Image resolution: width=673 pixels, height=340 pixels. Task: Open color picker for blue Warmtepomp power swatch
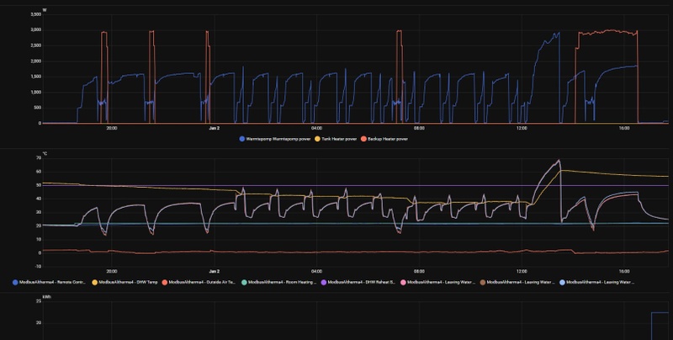242,139
